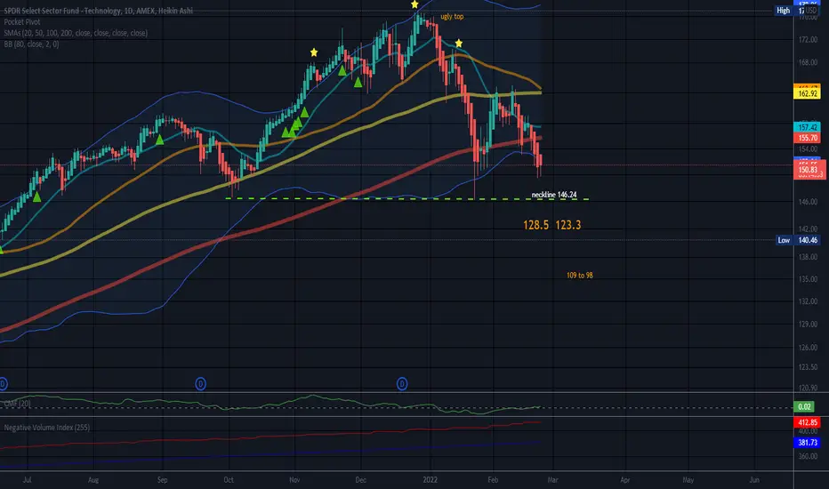Click the May label on time axis

[x=688, y=480]
